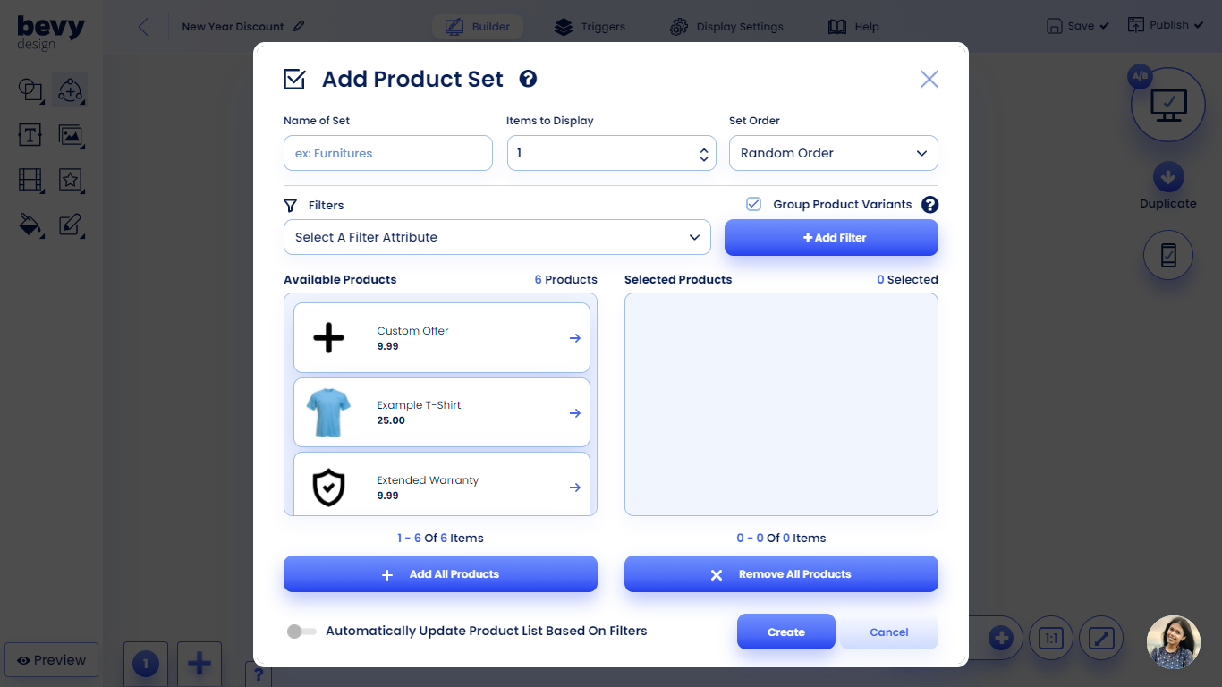Select the mobile device preview icon
The height and width of the screenshot is (687, 1222).
(x=1167, y=255)
